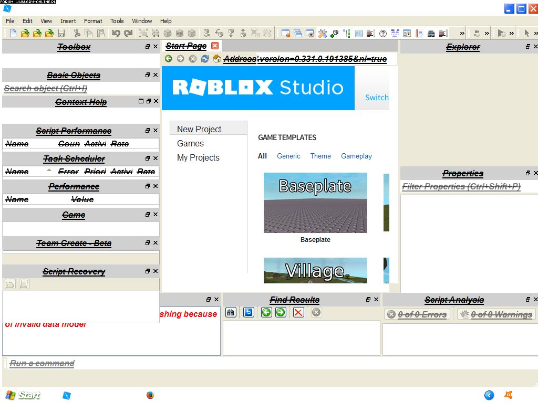This screenshot has width=538, height=403.
Task: Click the camera rotate toolbar icon
Action: pos(477,33)
